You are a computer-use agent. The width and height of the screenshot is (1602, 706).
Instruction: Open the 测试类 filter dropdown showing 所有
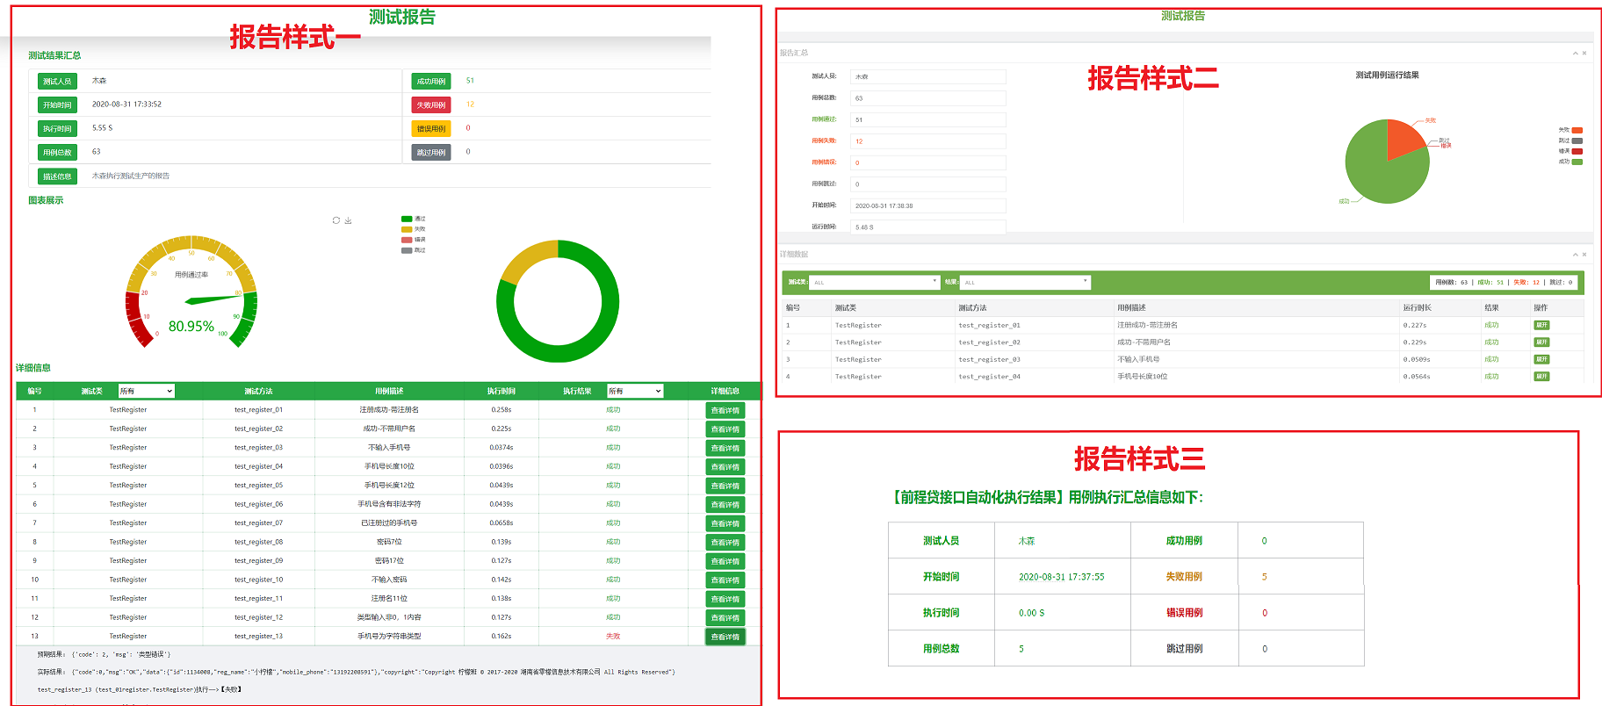coord(146,391)
